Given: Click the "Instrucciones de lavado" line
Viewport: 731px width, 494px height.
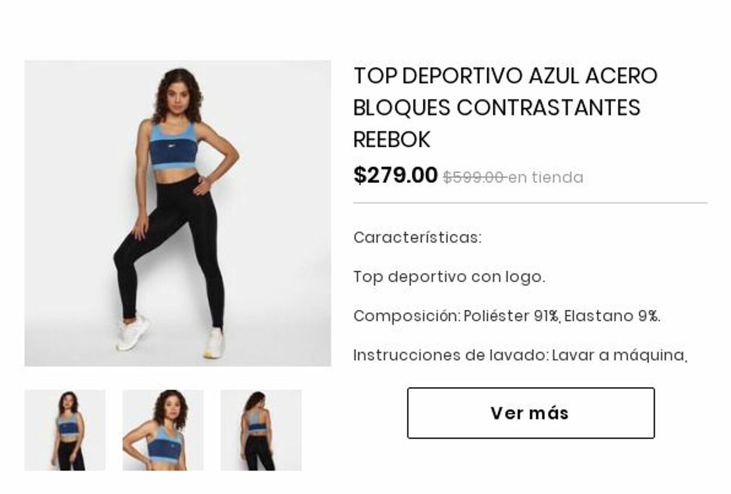Looking at the screenshot, I should click(x=520, y=355).
